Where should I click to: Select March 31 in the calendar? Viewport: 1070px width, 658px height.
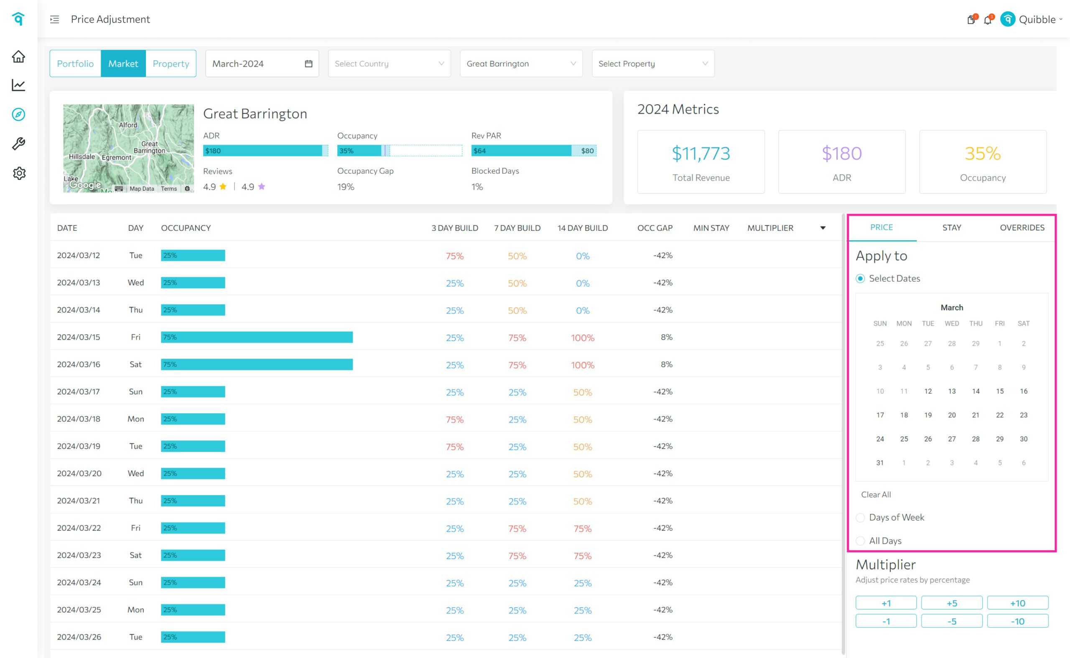tap(879, 463)
